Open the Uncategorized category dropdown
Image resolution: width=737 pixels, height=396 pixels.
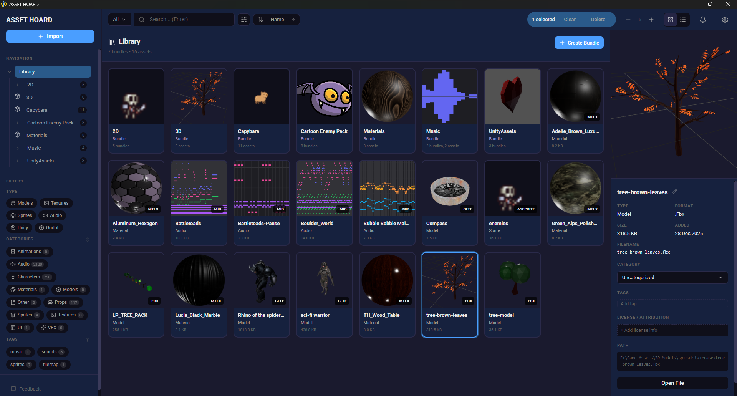672,277
